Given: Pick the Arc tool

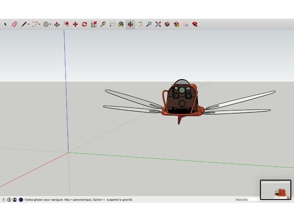Looking at the screenshot, I should point(34,24).
